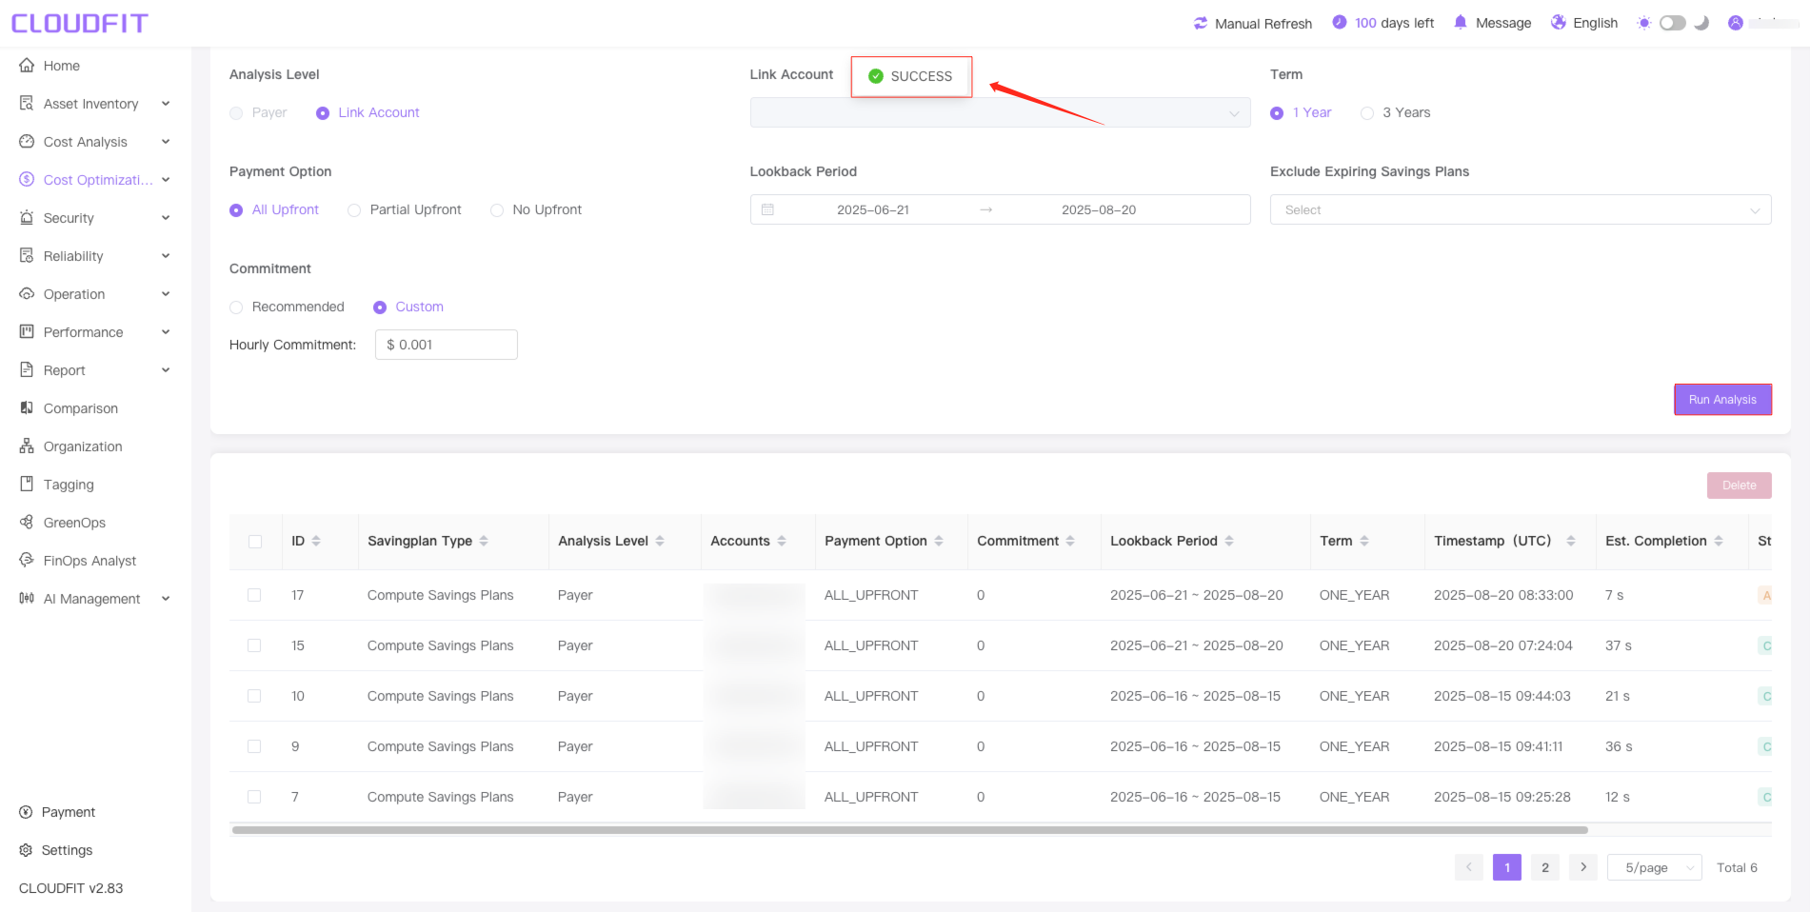This screenshot has width=1810, height=912.
Task: Click the Lookback Period start date 2025-06-21
Action: click(873, 209)
